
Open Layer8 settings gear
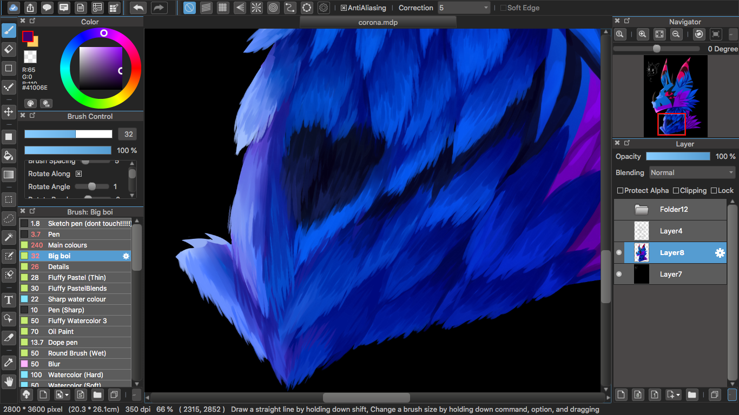[x=720, y=253]
